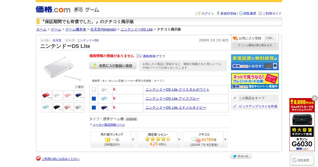Open the ログイン link
Image resolution: width=318 pixels, height=167 pixels.
208,14
